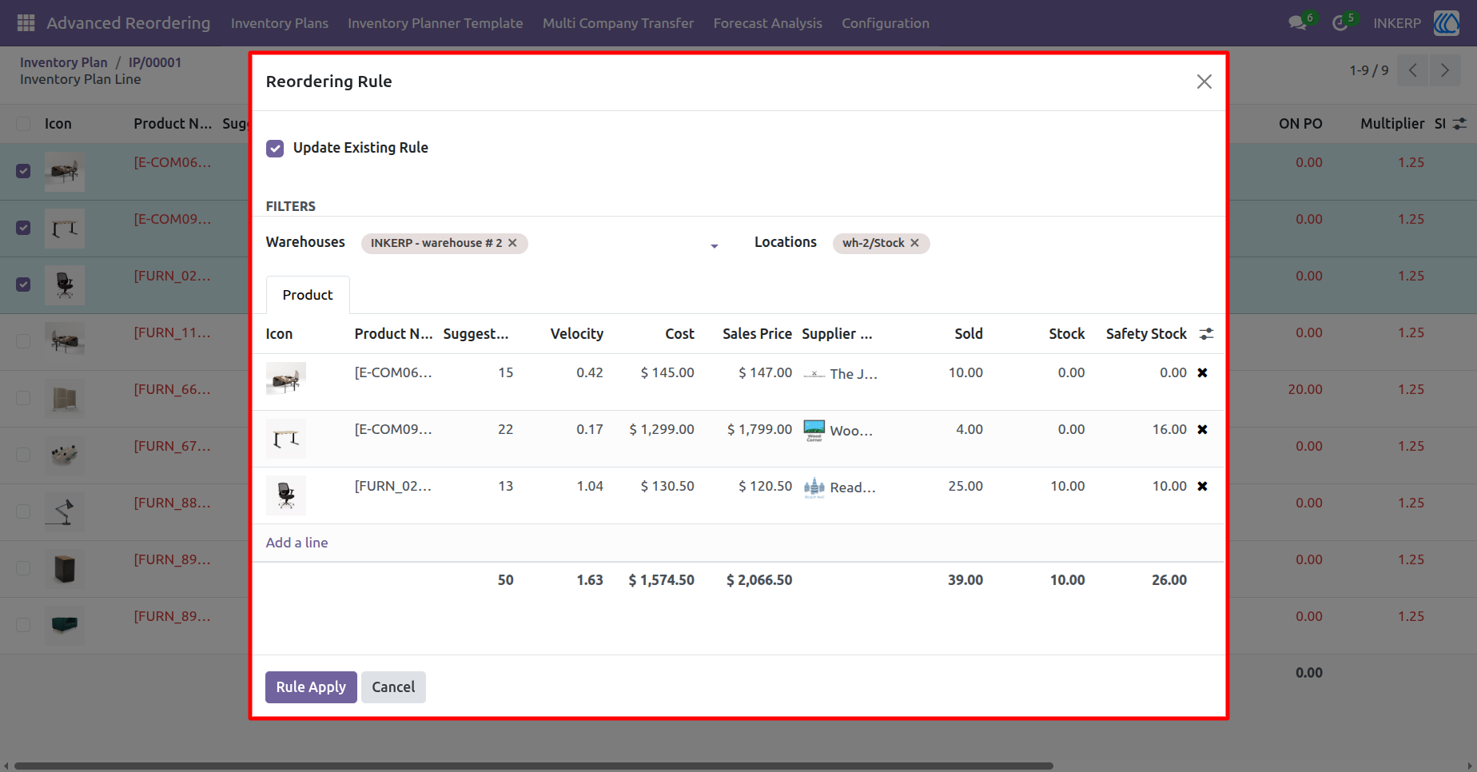The width and height of the screenshot is (1477, 772).
Task: Open the Forecast Analysis menu
Action: (768, 23)
